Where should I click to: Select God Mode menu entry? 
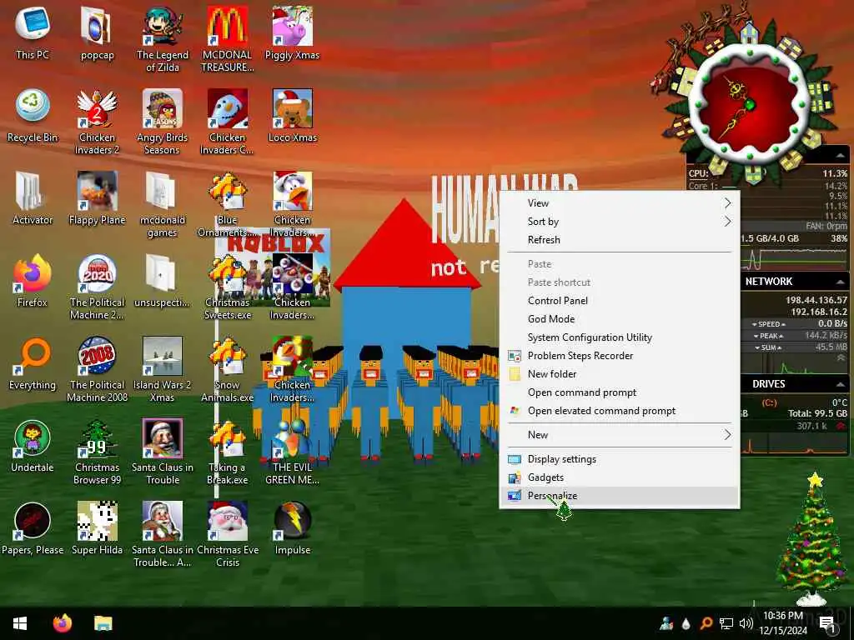620,319
